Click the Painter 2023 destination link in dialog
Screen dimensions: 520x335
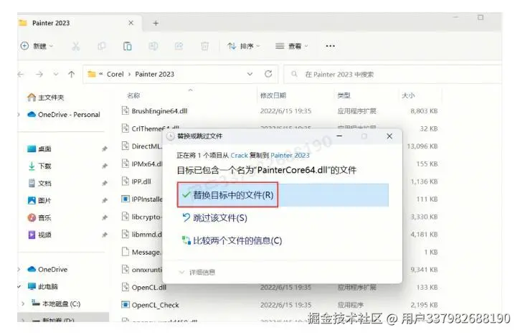[x=290, y=155]
